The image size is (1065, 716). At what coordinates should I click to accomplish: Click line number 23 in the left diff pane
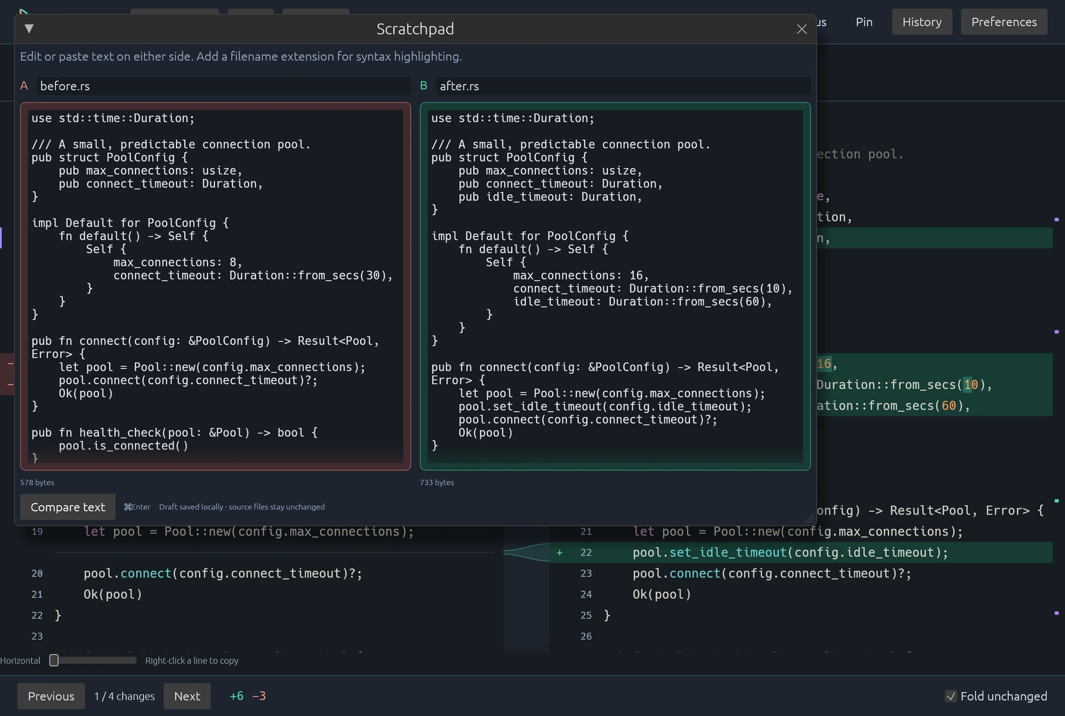click(37, 636)
